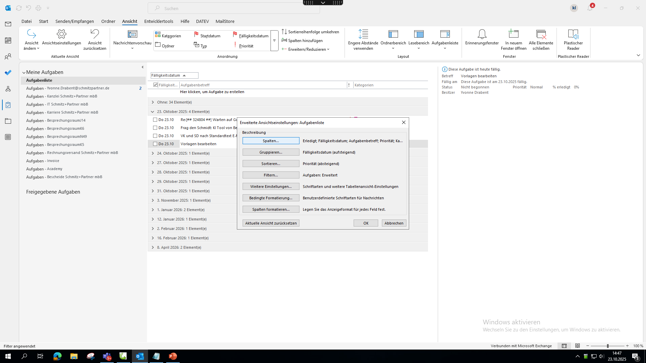Open Ordner ribbon tab
This screenshot has height=363, width=646.
pyautogui.click(x=108, y=21)
